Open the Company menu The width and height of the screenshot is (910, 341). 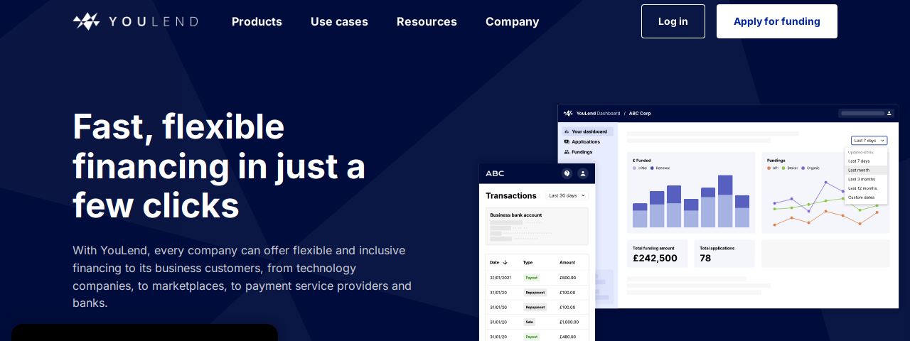click(x=512, y=21)
